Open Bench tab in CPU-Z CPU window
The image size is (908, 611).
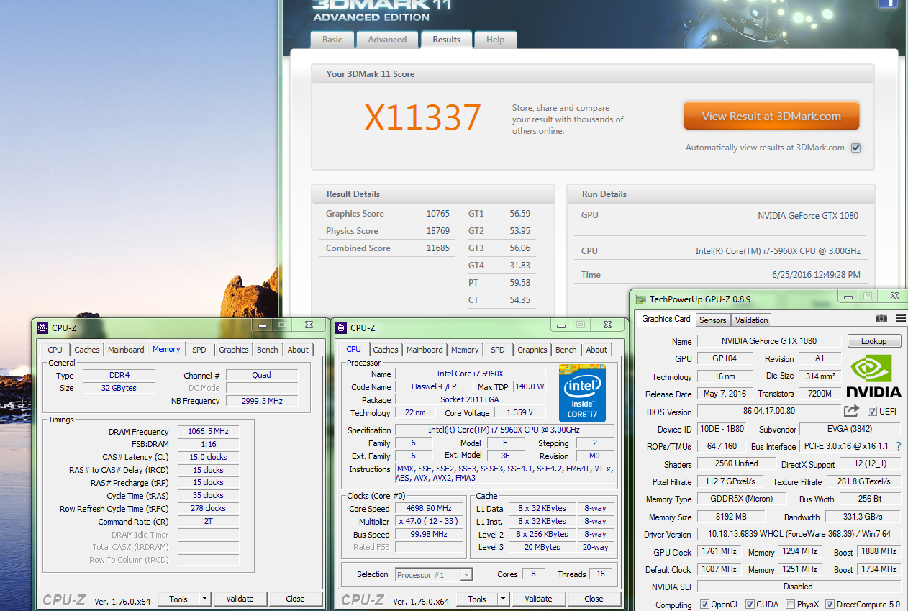(x=566, y=350)
